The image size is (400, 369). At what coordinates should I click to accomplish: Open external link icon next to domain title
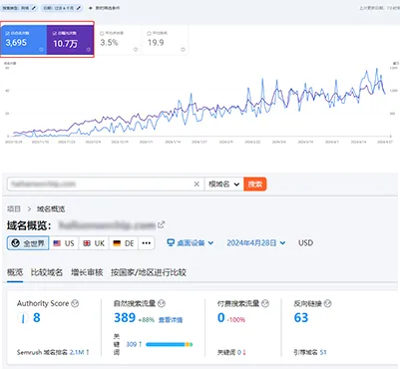click(161, 224)
